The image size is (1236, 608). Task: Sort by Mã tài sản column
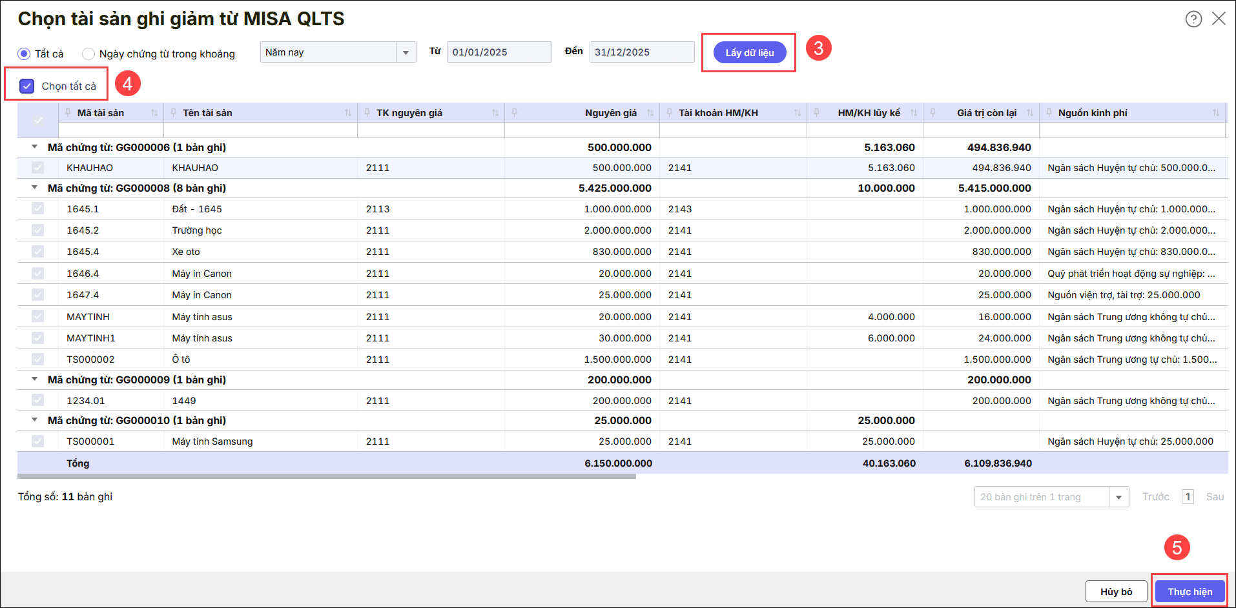point(154,113)
